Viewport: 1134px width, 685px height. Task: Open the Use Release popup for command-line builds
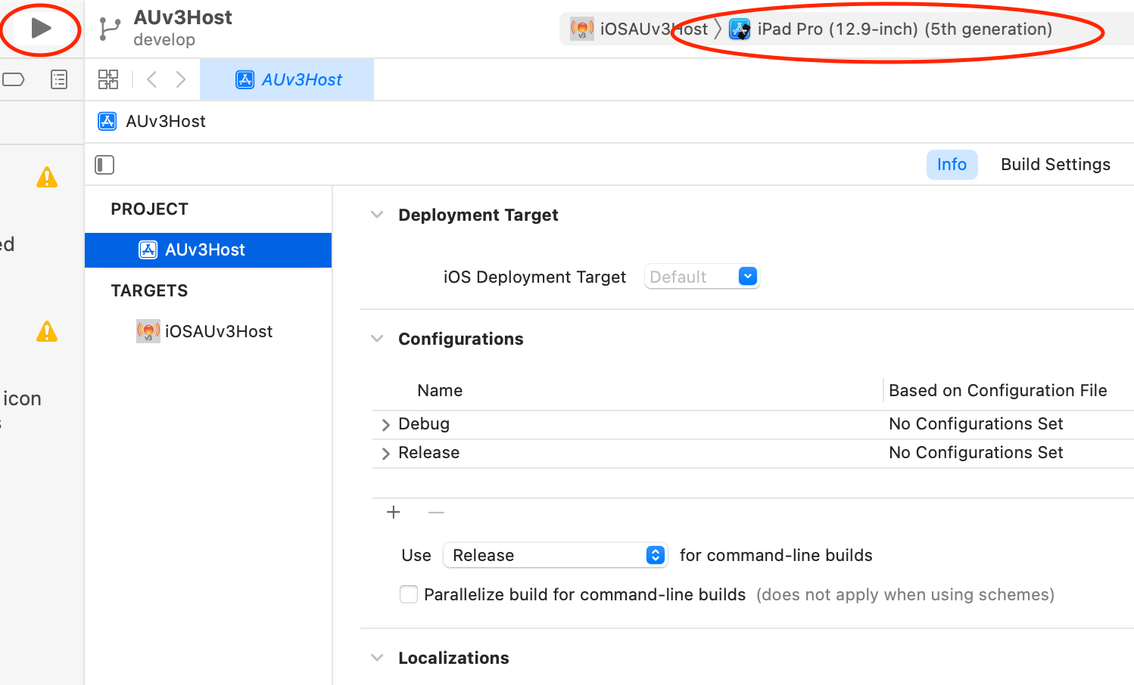click(x=555, y=555)
